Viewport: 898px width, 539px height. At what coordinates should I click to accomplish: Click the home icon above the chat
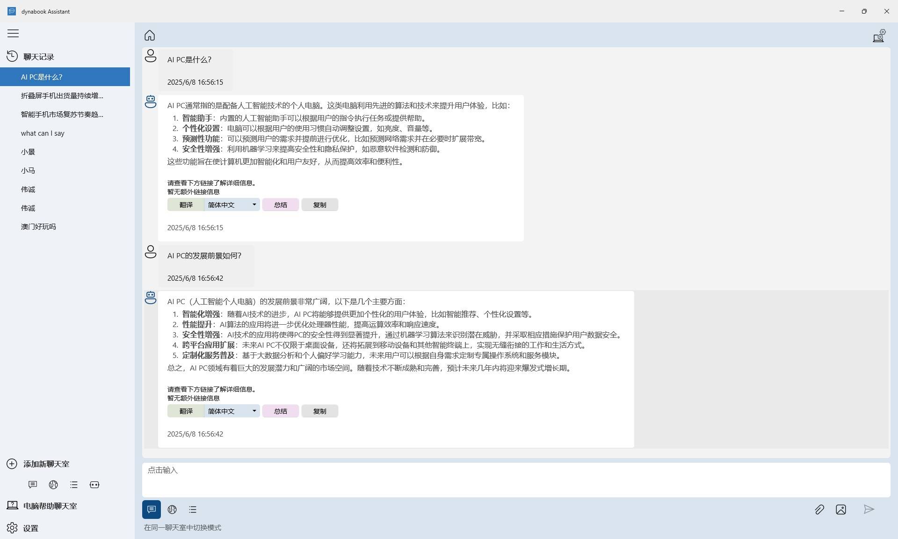[150, 36]
